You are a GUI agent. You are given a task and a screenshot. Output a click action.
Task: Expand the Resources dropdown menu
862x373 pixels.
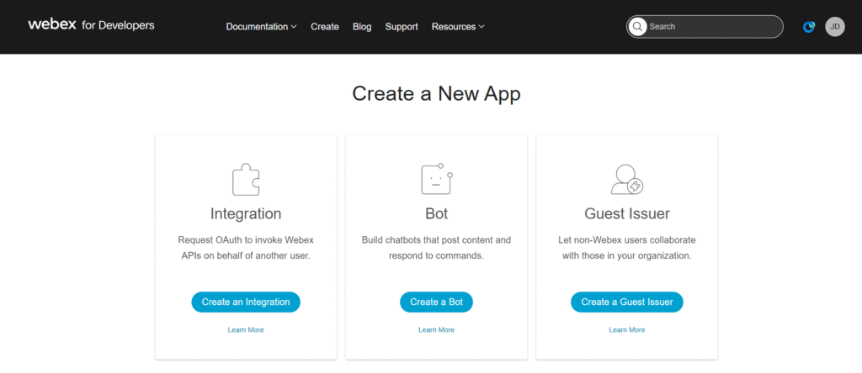click(458, 26)
